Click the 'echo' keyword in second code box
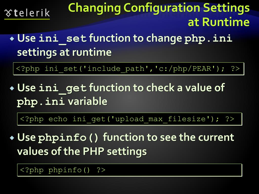 (58, 119)
